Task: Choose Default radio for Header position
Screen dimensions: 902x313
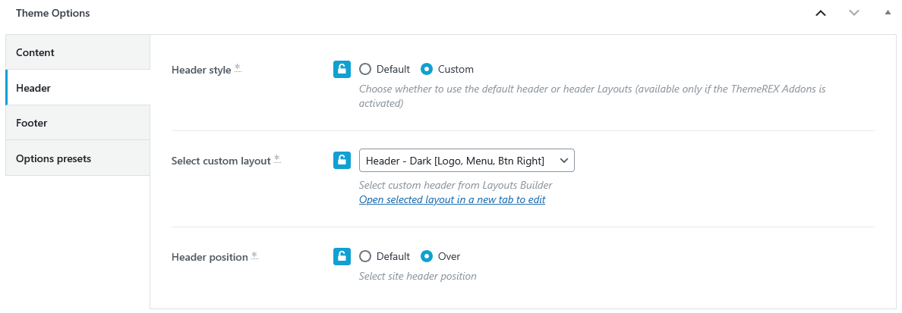Action: (x=365, y=256)
